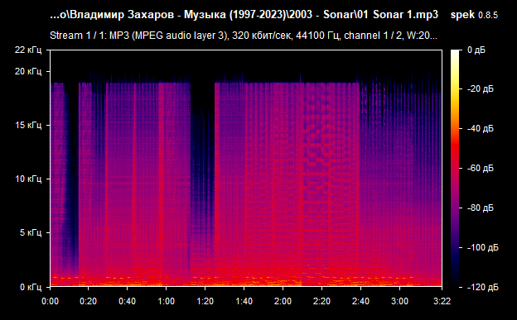
Task: Click the 10 кГц frequency axis label
Action: click(28, 179)
